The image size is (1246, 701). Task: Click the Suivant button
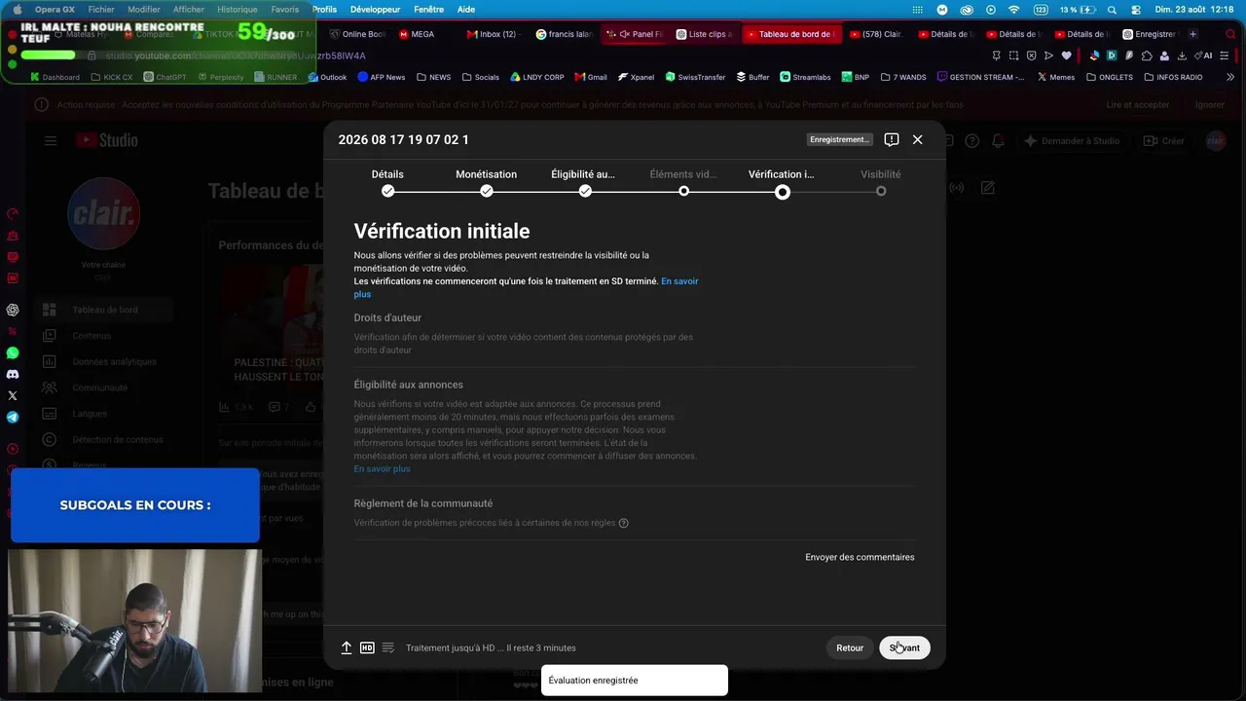[x=904, y=647]
